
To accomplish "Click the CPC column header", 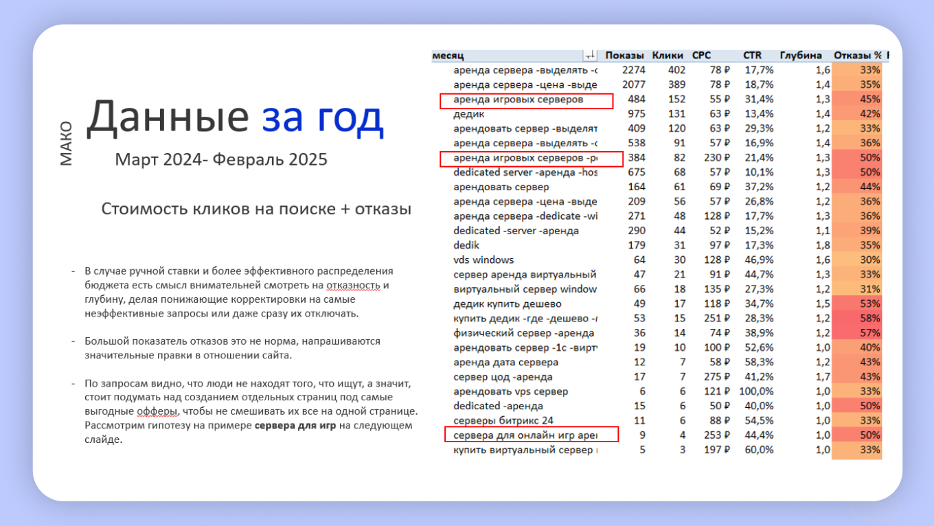I will 701,56.
